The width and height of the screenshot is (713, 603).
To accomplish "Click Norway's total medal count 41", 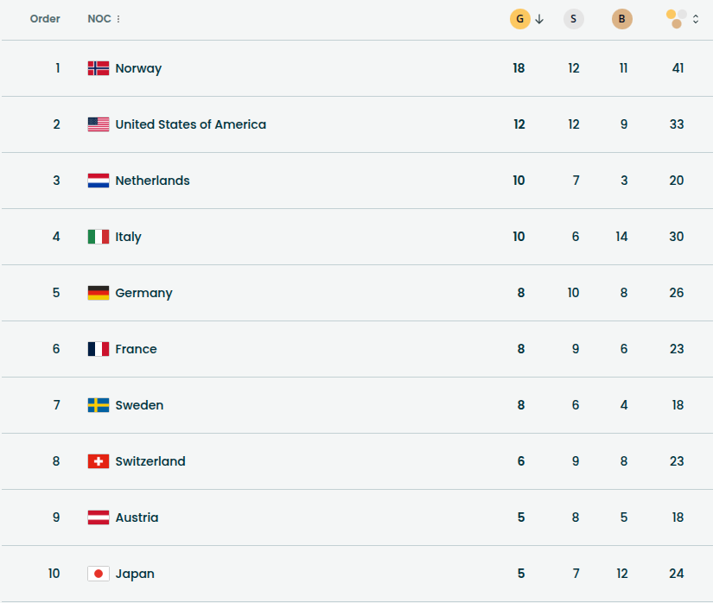I will pyautogui.click(x=678, y=68).
